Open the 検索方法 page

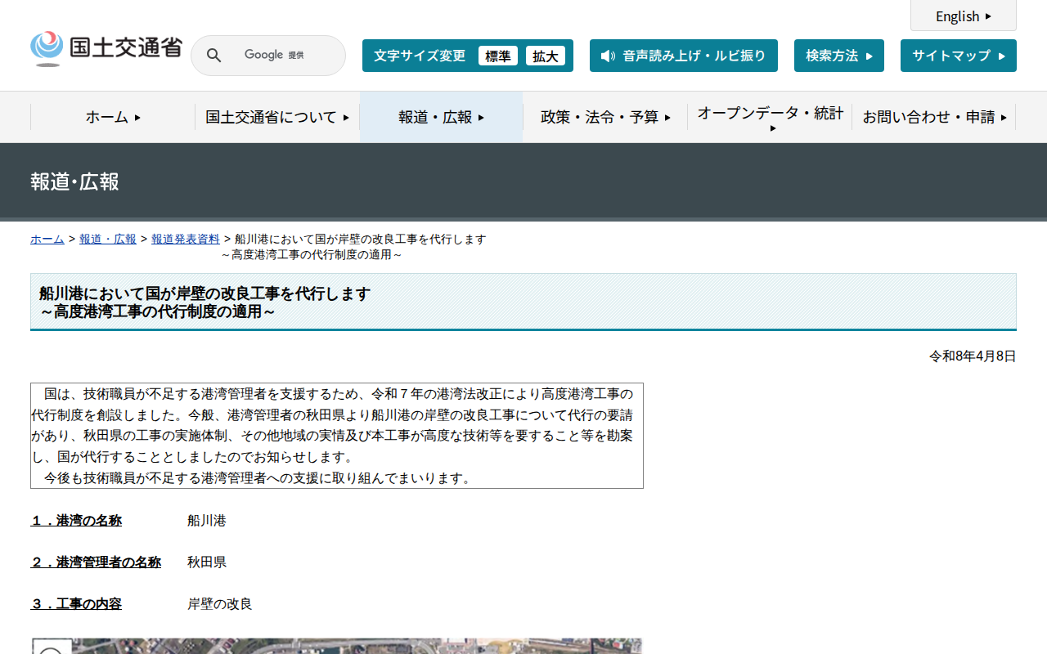click(x=839, y=56)
